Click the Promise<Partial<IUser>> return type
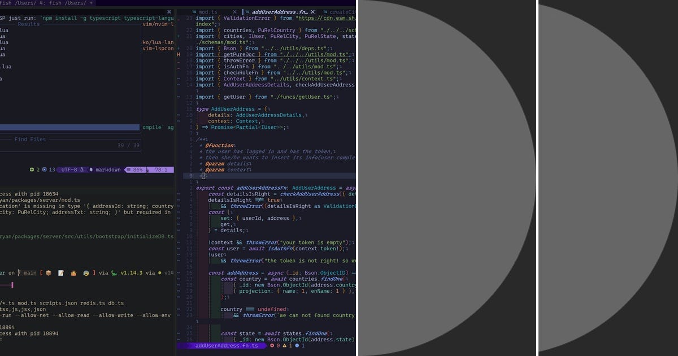This screenshot has width=678, height=356. pyautogui.click(x=247, y=127)
